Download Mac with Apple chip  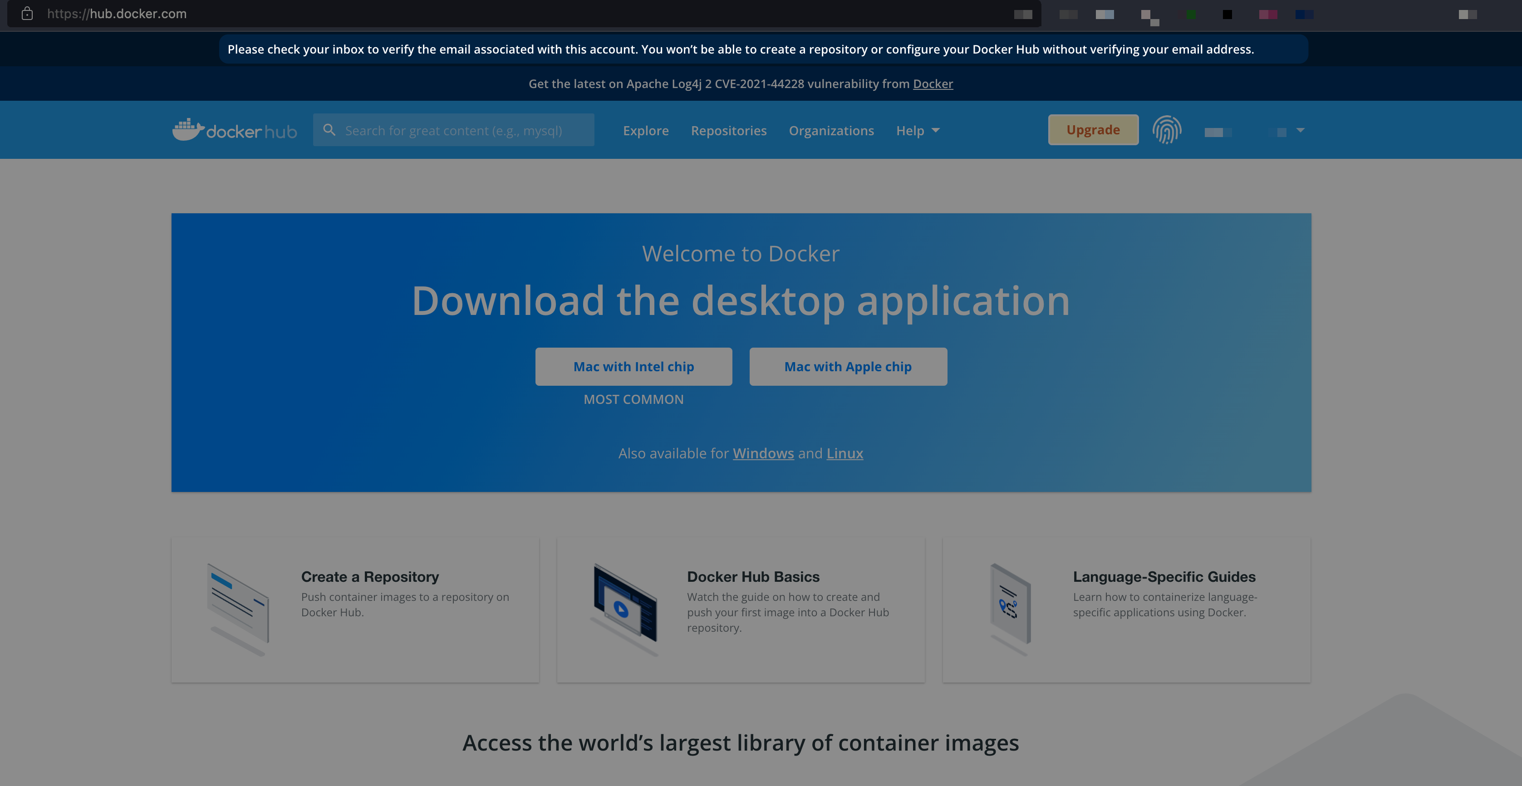(x=848, y=366)
